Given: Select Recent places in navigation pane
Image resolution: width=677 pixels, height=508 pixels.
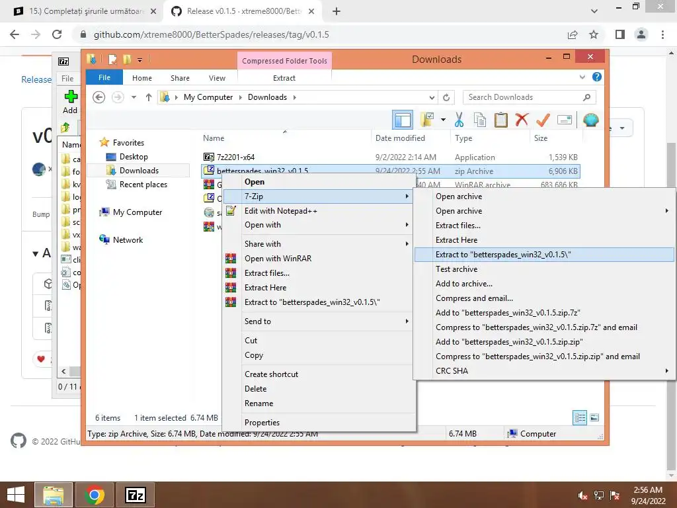Looking at the screenshot, I should pos(143,185).
